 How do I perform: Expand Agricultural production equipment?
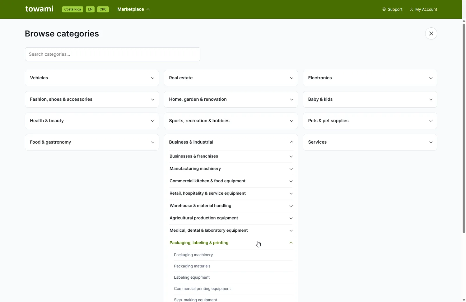point(231,218)
